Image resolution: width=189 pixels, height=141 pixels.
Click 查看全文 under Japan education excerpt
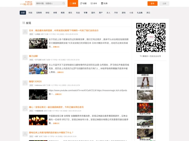[x=56, y=47]
